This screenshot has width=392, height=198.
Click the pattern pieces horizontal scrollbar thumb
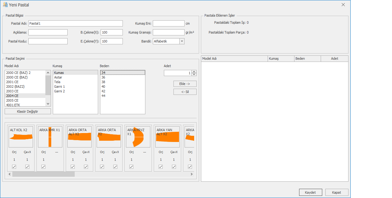[x=43, y=174]
